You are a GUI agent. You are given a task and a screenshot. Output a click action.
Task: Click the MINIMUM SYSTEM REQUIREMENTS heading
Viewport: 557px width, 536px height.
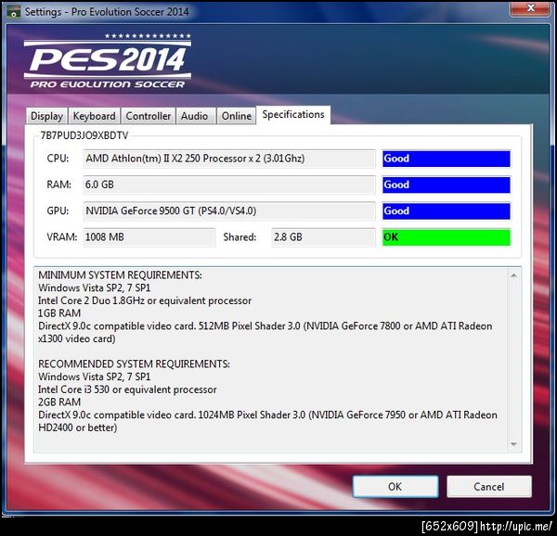click(x=120, y=275)
